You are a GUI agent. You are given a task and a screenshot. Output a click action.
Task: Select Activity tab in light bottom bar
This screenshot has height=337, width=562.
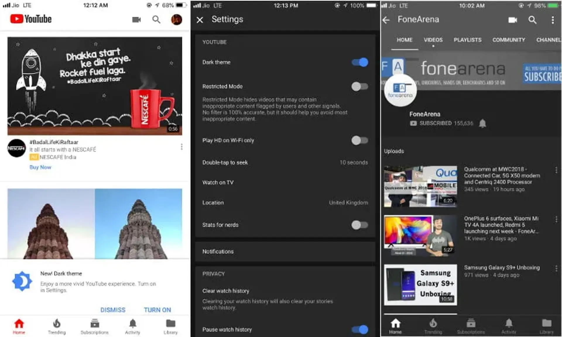coord(133,326)
